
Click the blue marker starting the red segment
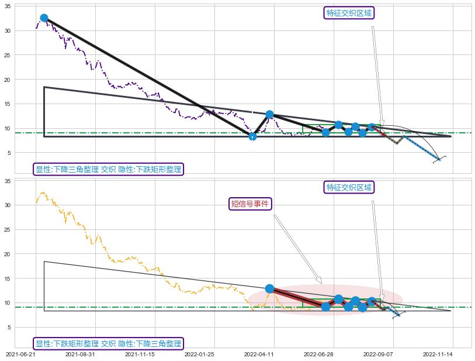[x=269, y=288]
